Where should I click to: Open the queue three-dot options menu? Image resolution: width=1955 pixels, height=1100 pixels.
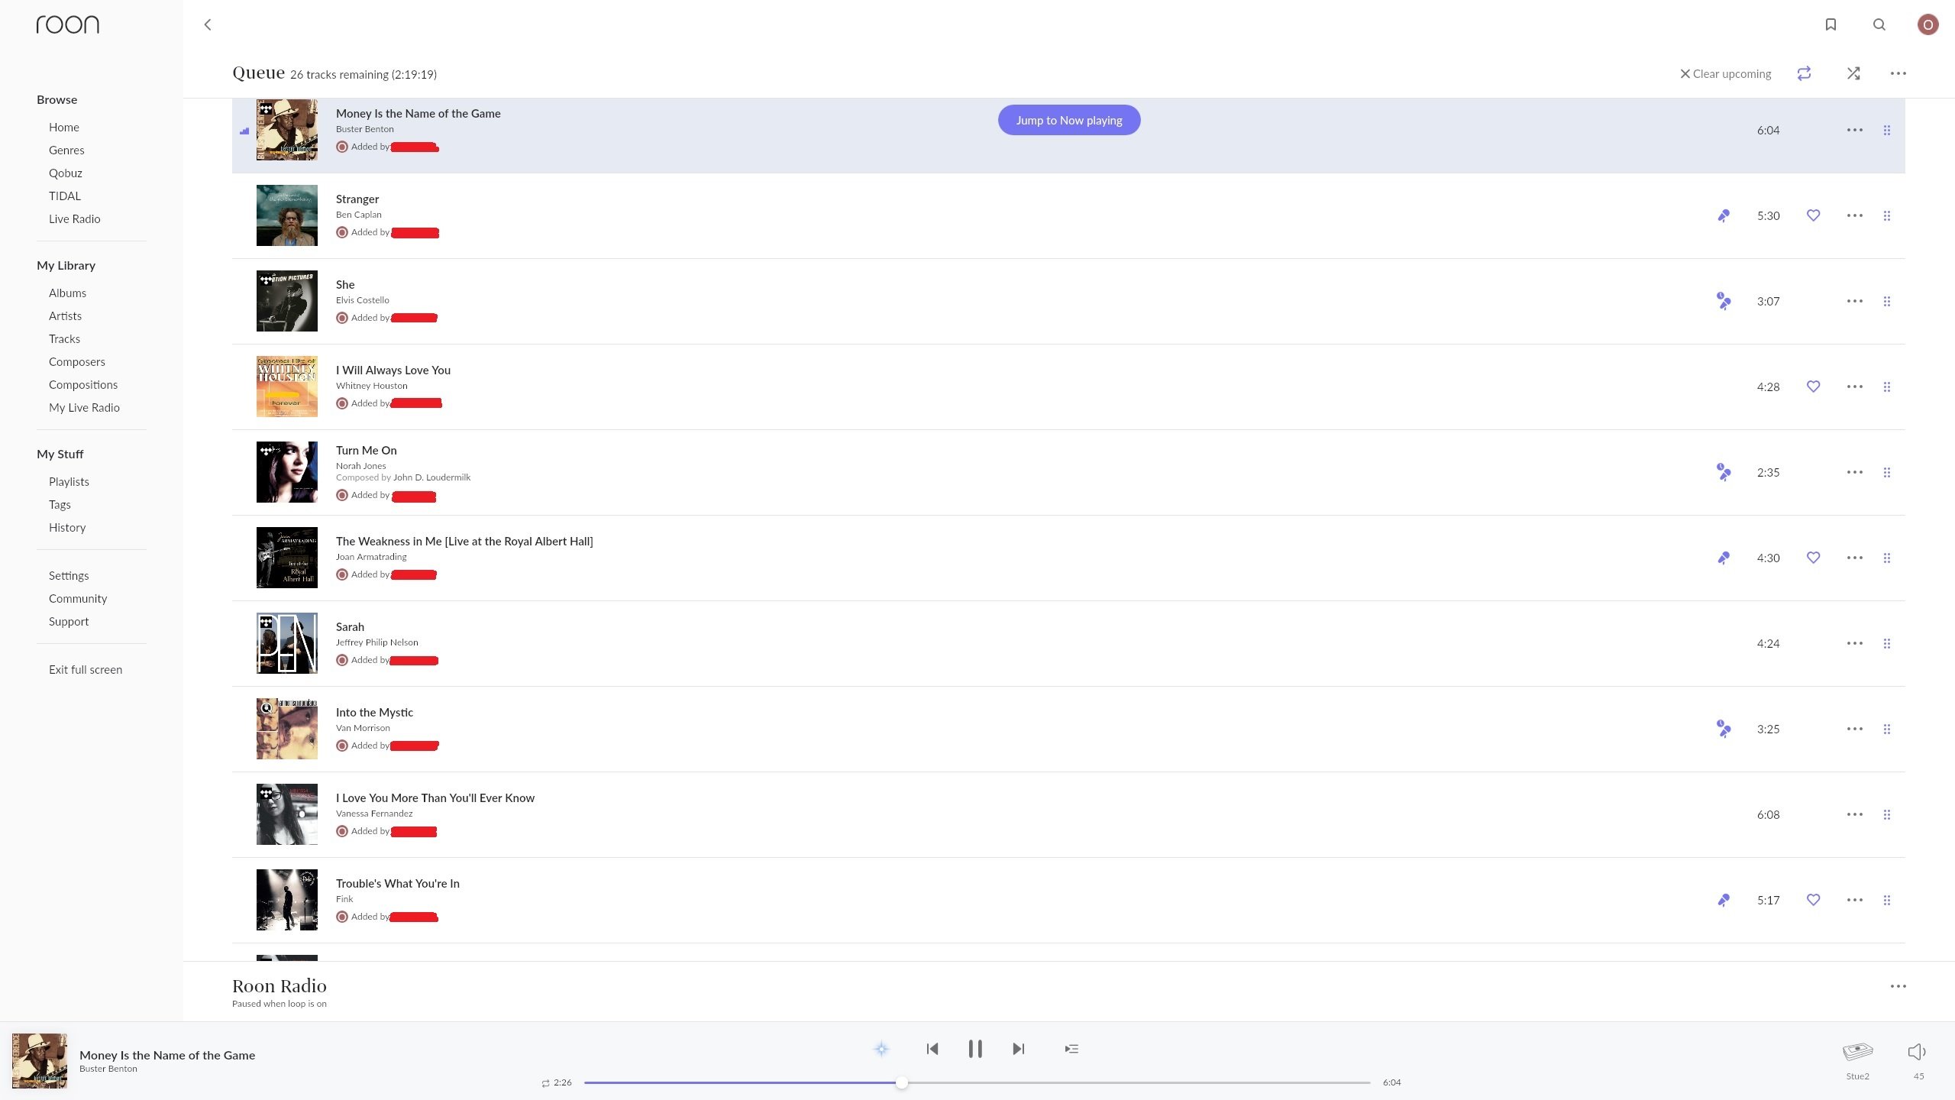1898,73
